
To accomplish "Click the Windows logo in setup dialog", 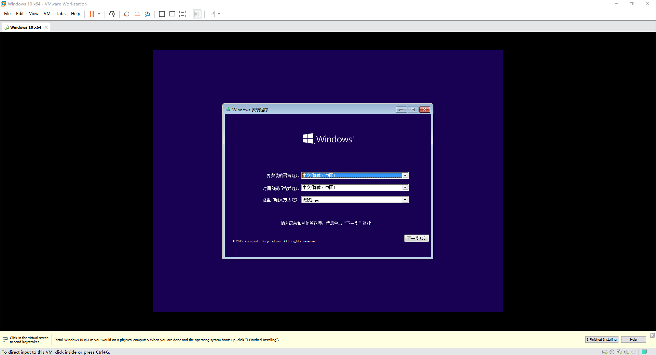I will 328,139.
